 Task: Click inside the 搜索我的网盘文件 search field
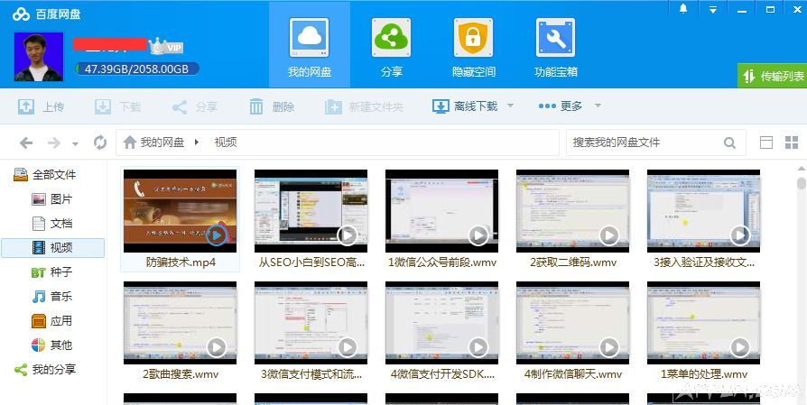(641, 143)
